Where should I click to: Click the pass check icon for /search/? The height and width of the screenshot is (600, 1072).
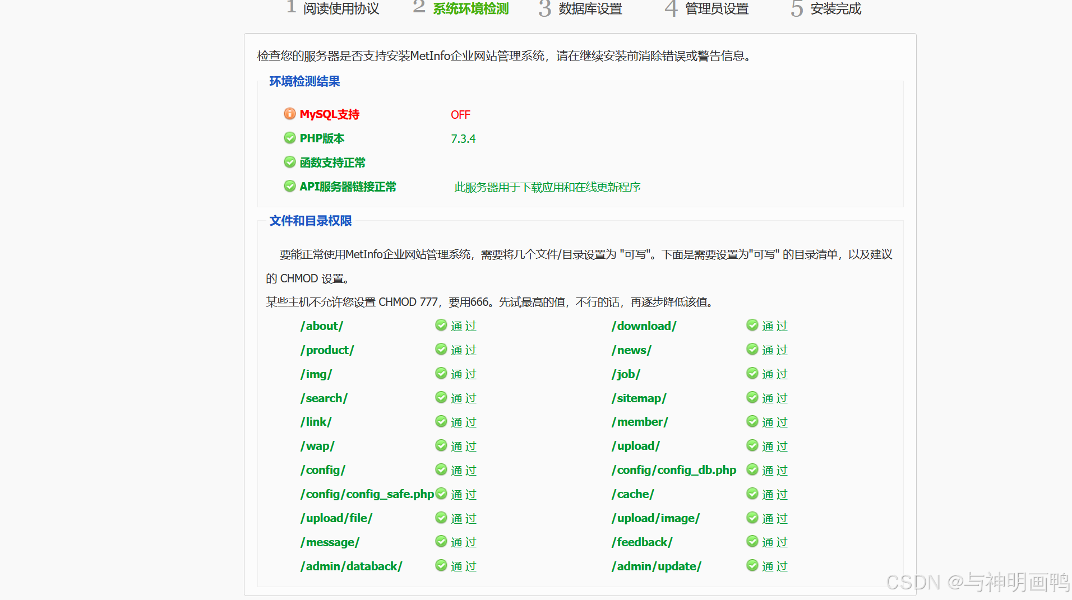[441, 397]
